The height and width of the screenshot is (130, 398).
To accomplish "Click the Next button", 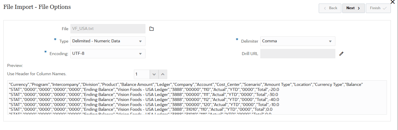I will click(x=353, y=8).
